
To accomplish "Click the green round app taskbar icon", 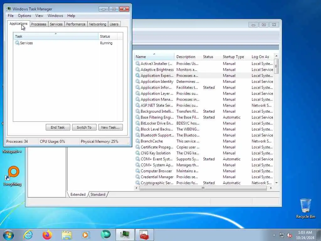I will (106, 234).
